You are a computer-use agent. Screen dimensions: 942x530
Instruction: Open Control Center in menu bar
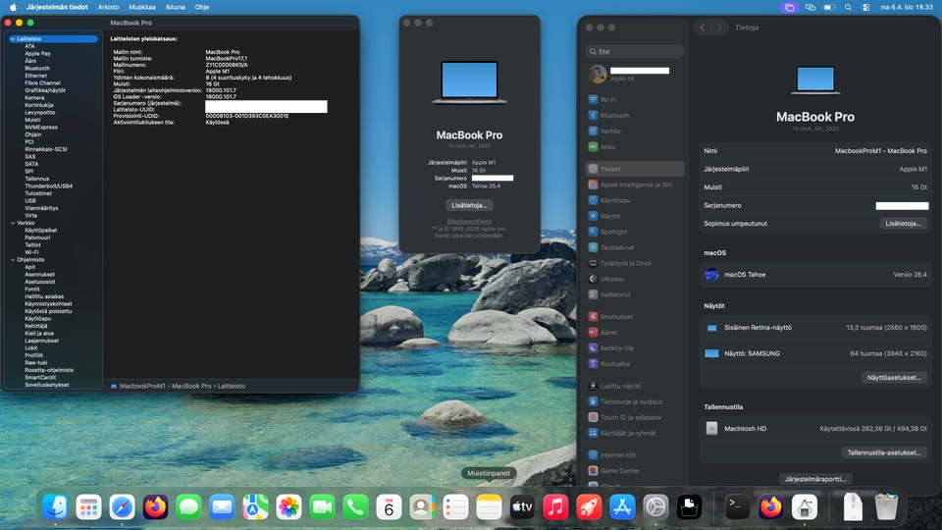[865, 7]
